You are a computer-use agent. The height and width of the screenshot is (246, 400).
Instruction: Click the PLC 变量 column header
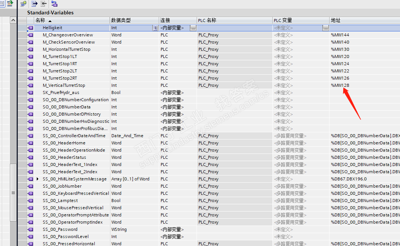(x=301, y=20)
